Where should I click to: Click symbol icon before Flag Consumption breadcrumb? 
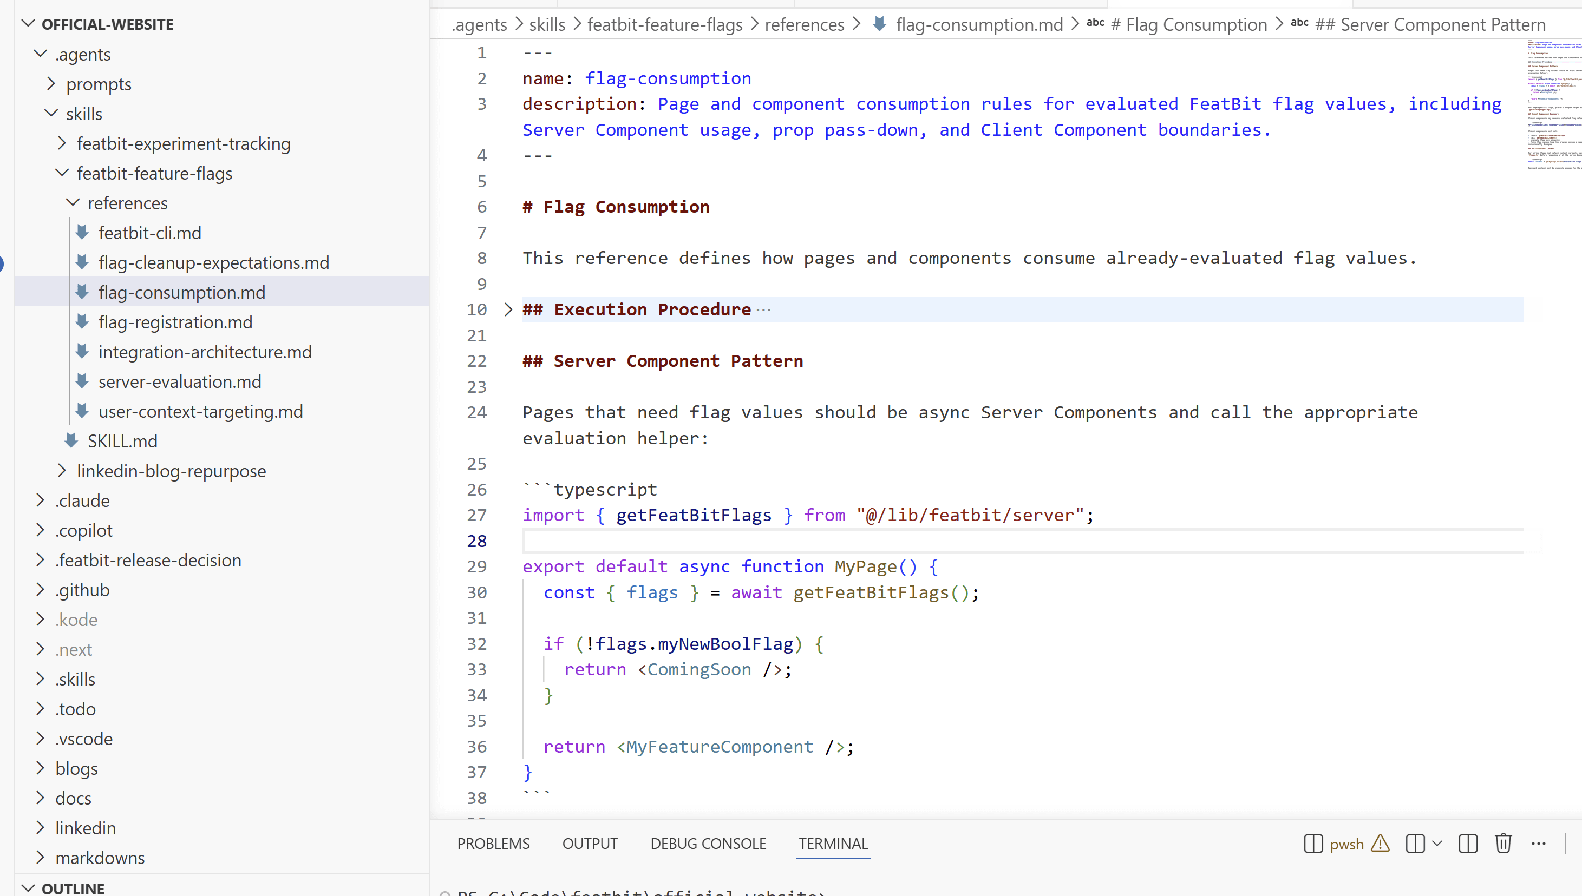[1095, 23]
